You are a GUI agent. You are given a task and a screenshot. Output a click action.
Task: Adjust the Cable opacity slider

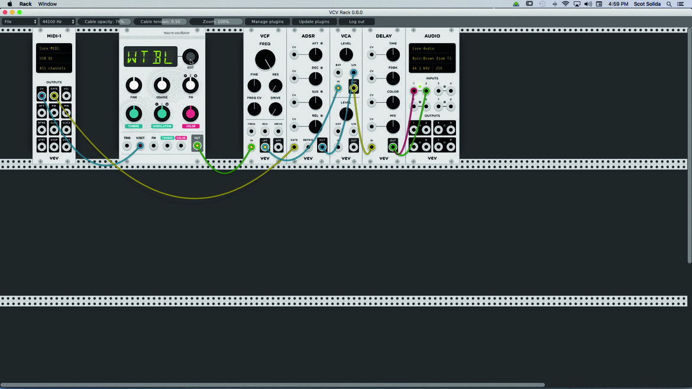(x=105, y=22)
